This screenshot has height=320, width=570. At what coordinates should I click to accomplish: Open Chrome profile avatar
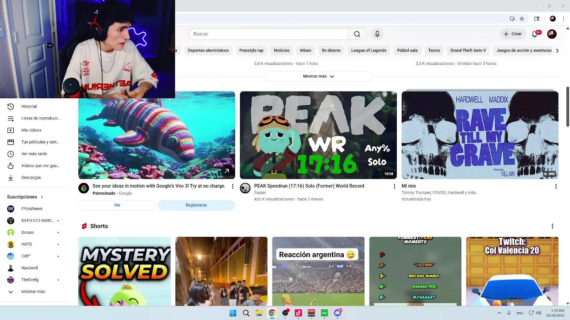(x=553, y=19)
